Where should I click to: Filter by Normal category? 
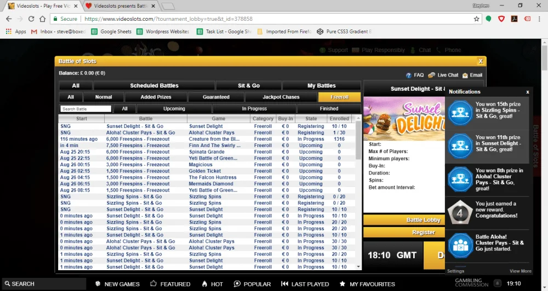coord(104,97)
